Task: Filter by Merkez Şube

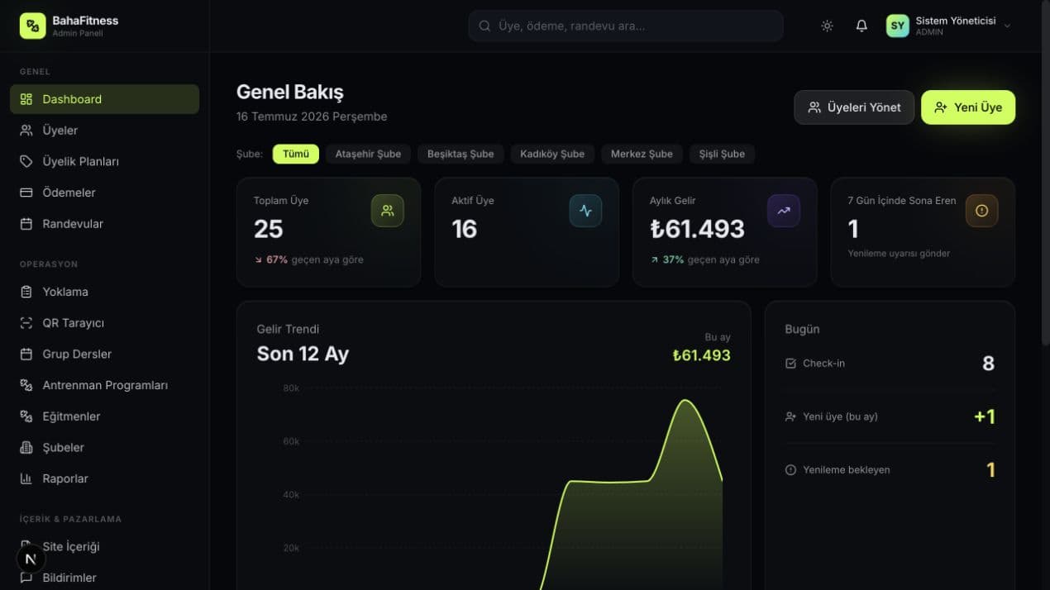Action: click(642, 154)
